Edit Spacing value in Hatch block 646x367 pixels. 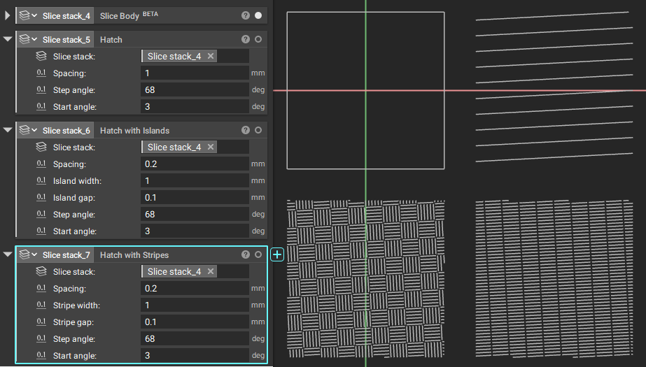[x=195, y=73]
